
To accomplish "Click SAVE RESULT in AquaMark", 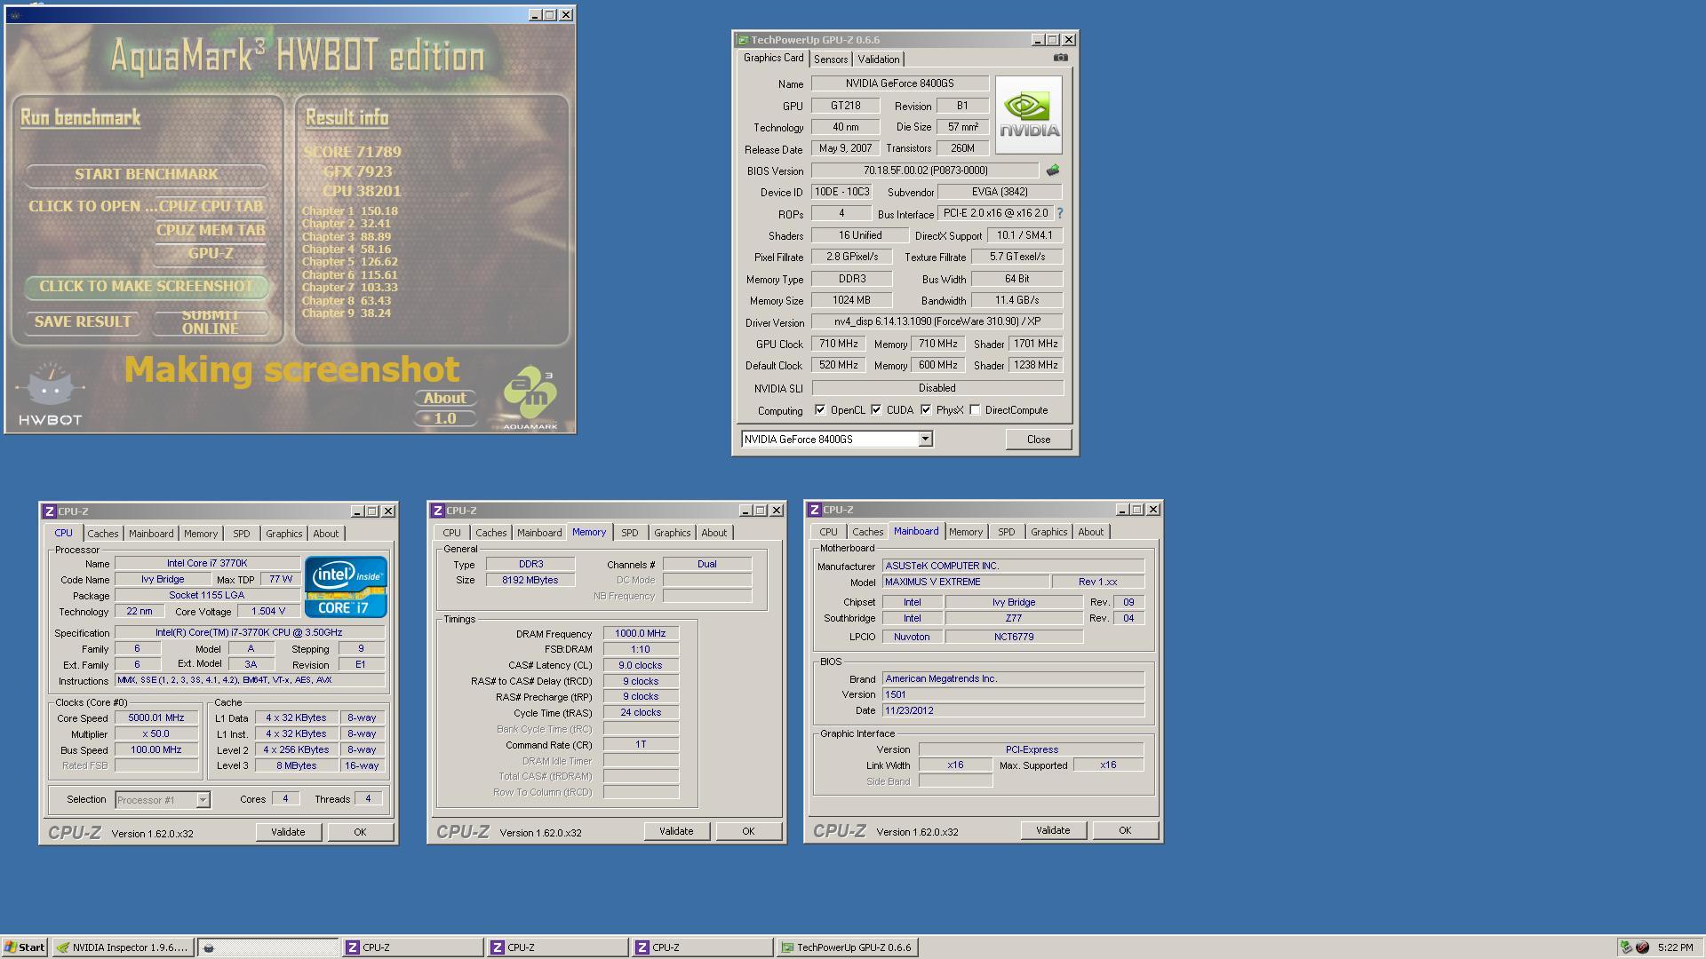I will 83,322.
